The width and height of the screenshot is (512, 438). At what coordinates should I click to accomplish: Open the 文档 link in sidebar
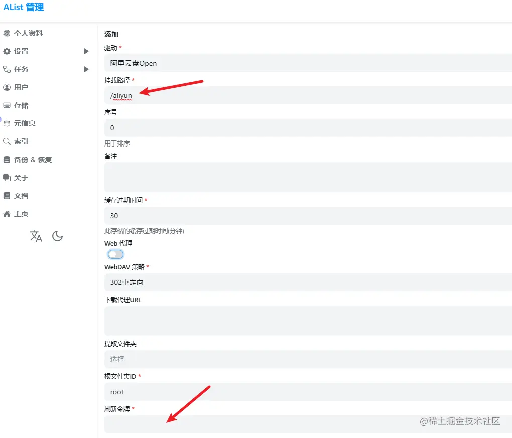[x=21, y=196]
